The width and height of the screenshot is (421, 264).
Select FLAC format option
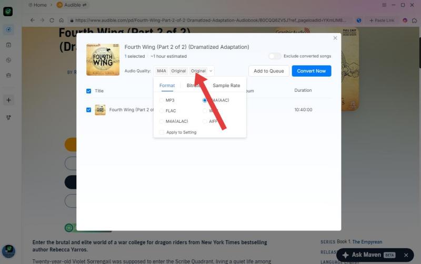click(167, 111)
